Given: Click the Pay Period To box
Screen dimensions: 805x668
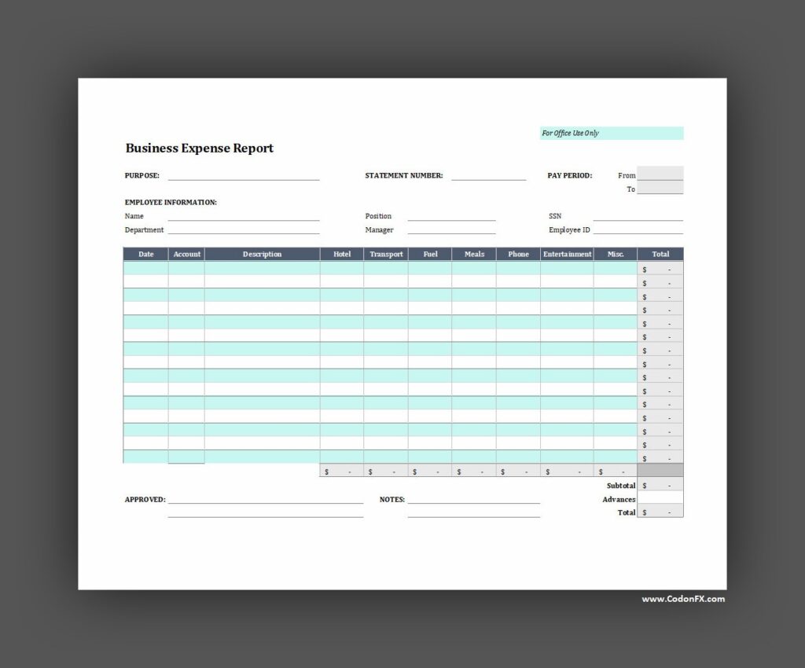Looking at the screenshot, I should coord(660,189).
